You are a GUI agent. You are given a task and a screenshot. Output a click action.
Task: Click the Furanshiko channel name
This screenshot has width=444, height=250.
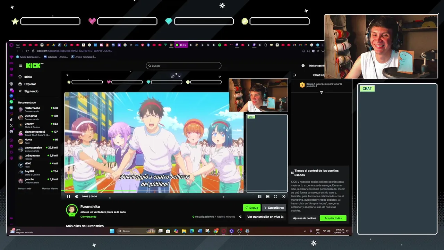(90, 207)
